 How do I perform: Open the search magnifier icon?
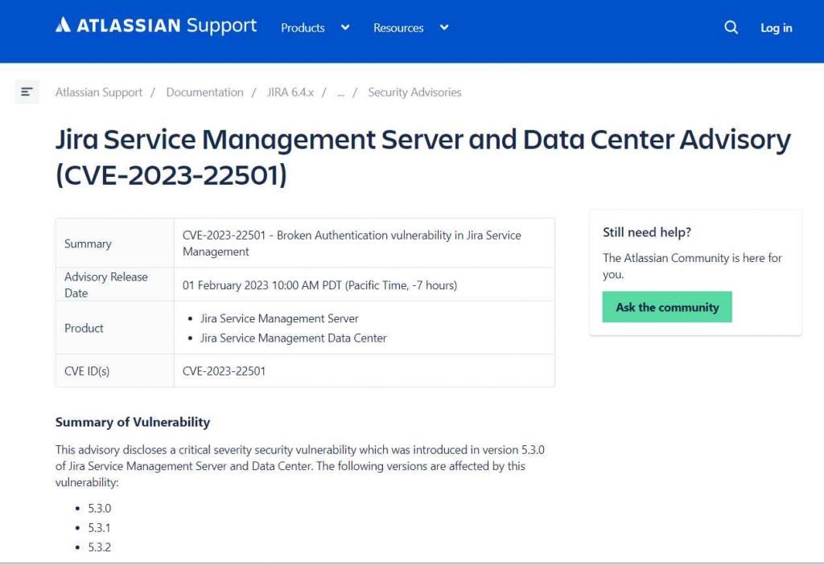(731, 27)
